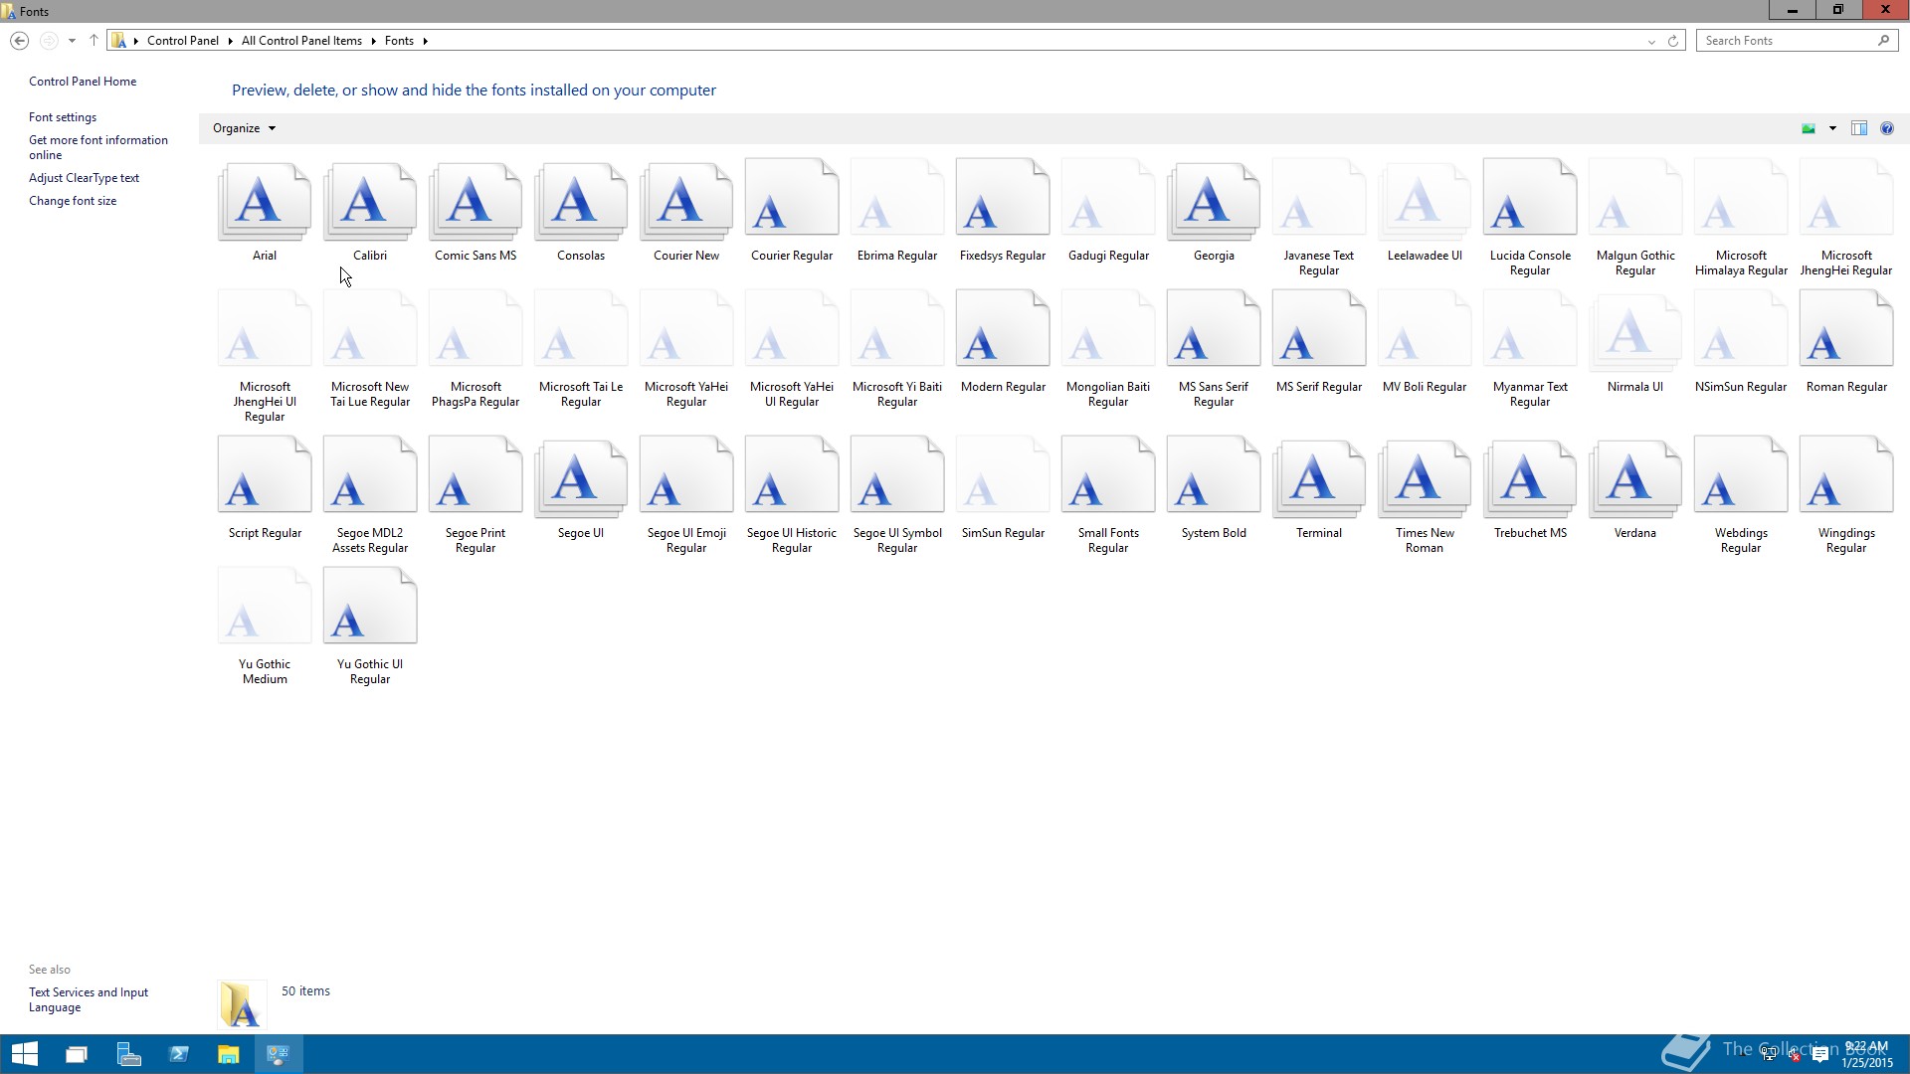The width and height of the screenshot is (1910, 1074).
Task: Open PowerShell from the taskbar
Action: [x=179, y=1054]
